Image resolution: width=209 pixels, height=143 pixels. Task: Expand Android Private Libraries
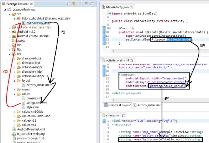[10, 36]
